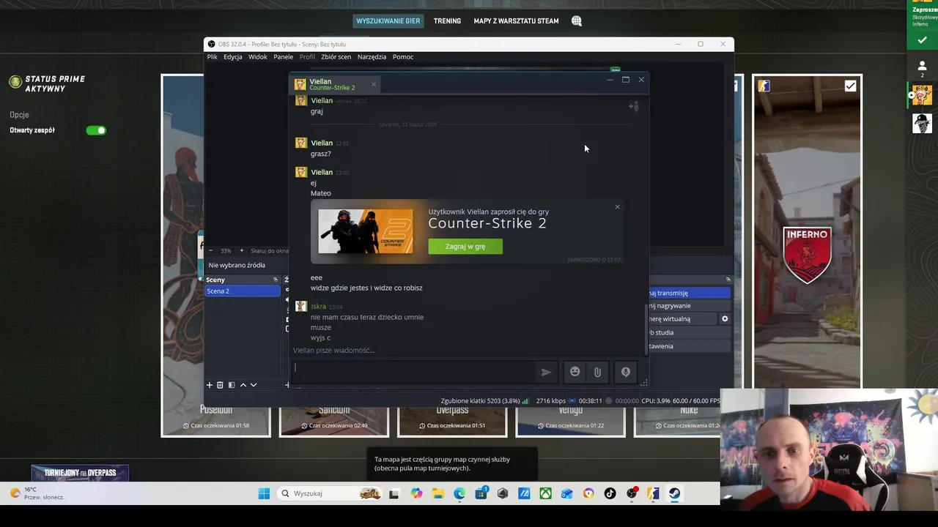Select Scena 2 in the scenes list
Image resolution: width=938 pixels, height=527 pixels.
[x=243, y=291]
